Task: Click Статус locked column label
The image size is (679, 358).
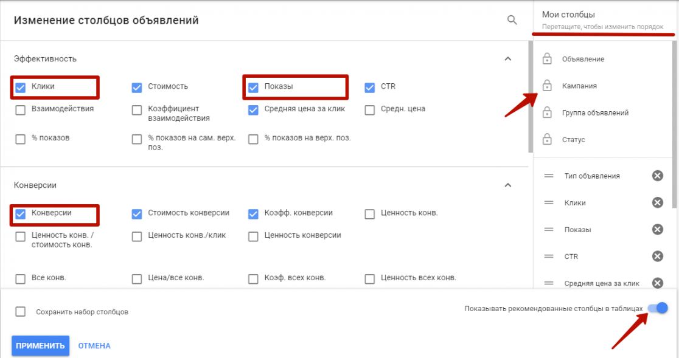Action: pyautogui.click(x=573, y=139)
